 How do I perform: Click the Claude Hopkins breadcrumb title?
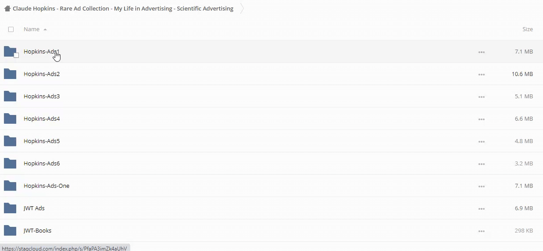[x=123, y=8]
